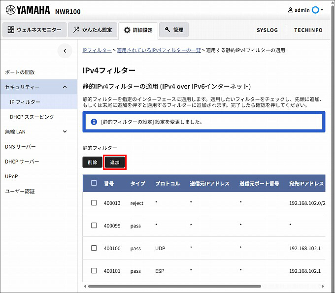This screenshot has width=335, height=293.
Task: Click the horizontal scrollbar thumb under table
Action: pos(174,286)
